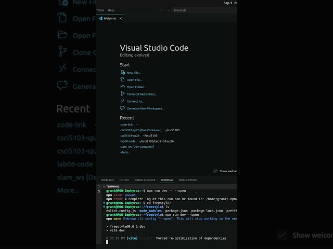Click the Open File icon under Start
Screen dimensions: 333x249
click(123, 79)
